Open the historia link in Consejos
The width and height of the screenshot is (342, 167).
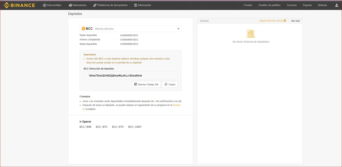(x=177, y=105)
